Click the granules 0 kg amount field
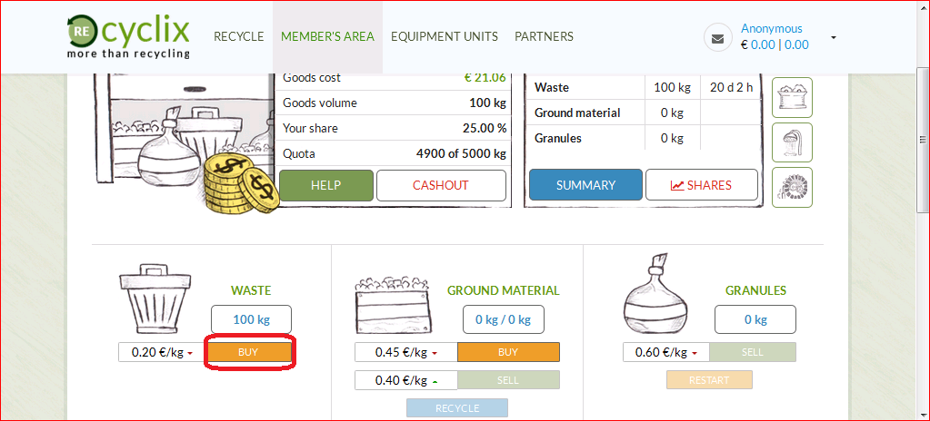Viewport: 930px width, 421px height. tap(755, 319)
